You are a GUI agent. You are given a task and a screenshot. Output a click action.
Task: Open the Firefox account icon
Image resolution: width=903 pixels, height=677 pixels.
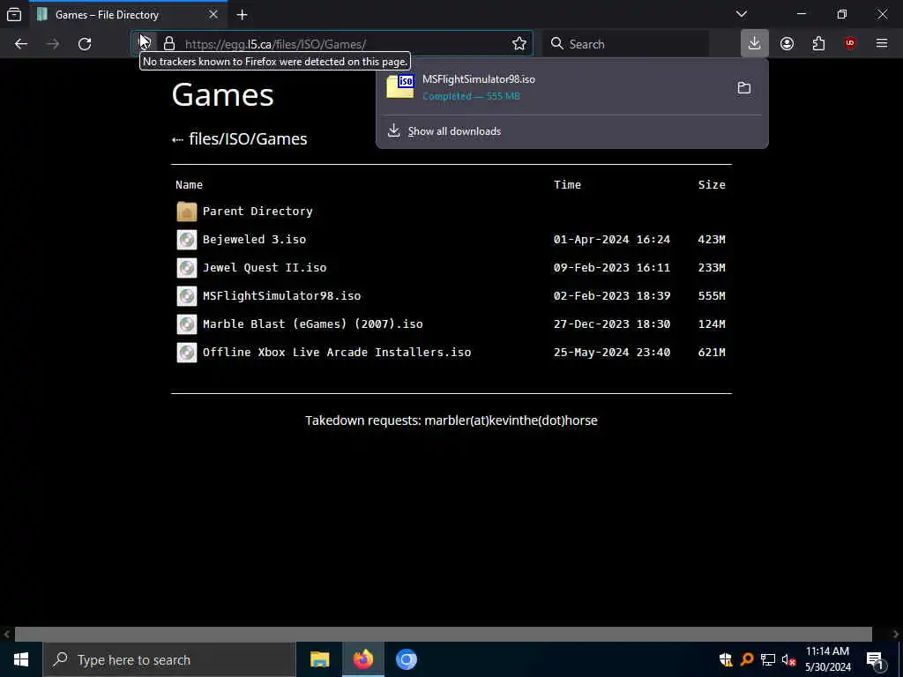click(x=787, y=44)
